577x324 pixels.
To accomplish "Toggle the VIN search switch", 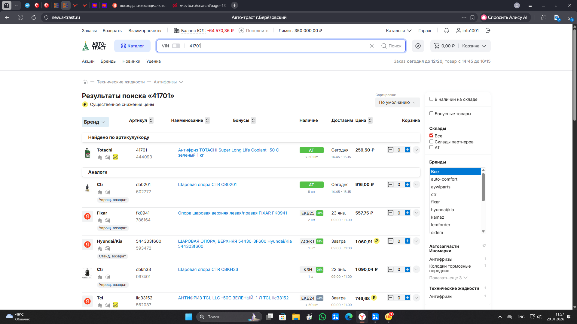I will coord(176,46).
